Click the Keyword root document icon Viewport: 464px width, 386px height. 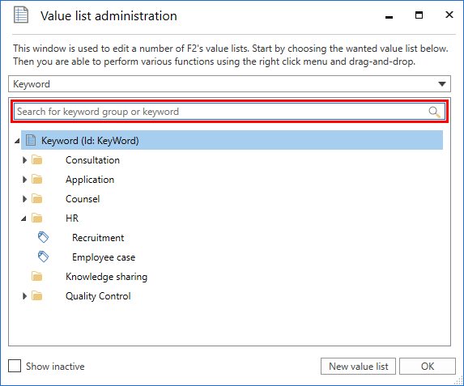(x=31, y=140)
